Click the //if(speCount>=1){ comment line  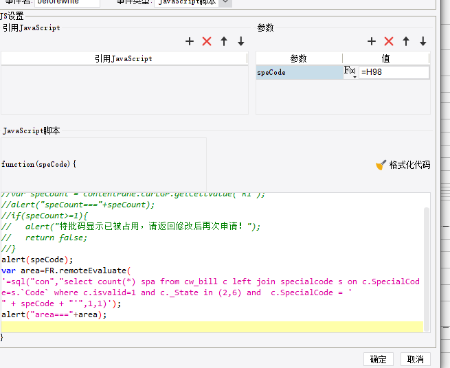point(44,216)
